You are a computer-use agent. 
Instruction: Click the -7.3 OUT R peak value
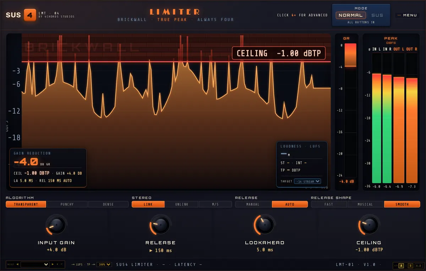click(x=412, y=186)
